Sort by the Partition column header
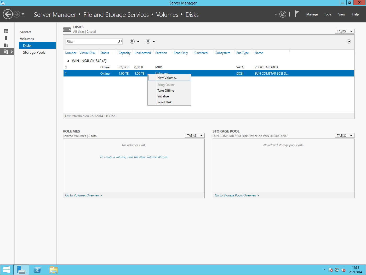The image size is (366, 275). [x=161, y=53]
